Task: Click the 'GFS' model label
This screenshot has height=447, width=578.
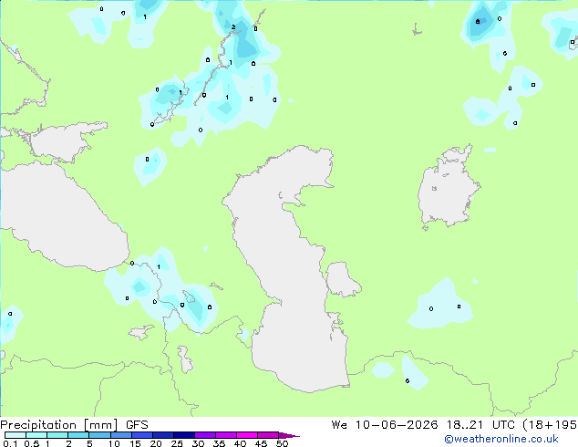Action: point(137,425)
